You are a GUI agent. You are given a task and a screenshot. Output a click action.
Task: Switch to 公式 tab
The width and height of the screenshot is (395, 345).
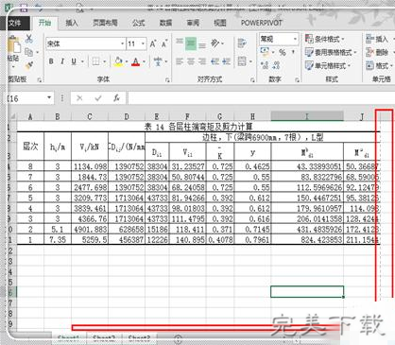coord(138,23)
